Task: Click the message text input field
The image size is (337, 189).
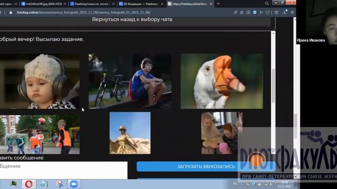Action: (63, 170)
